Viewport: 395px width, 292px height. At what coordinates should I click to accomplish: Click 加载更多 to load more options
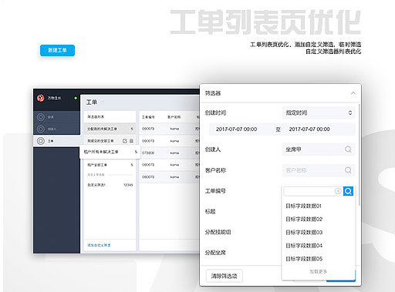pos(319,271)
